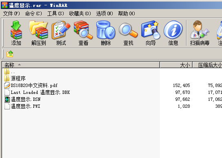This screenshot has height=158, width=222.
Task: Select file name DS18B20中文资料.pdf
Action: 34,85
